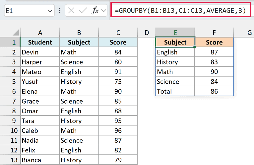Select the cell containing Yusuf
This screenshot has width=254, height=165.
(40, 82)
